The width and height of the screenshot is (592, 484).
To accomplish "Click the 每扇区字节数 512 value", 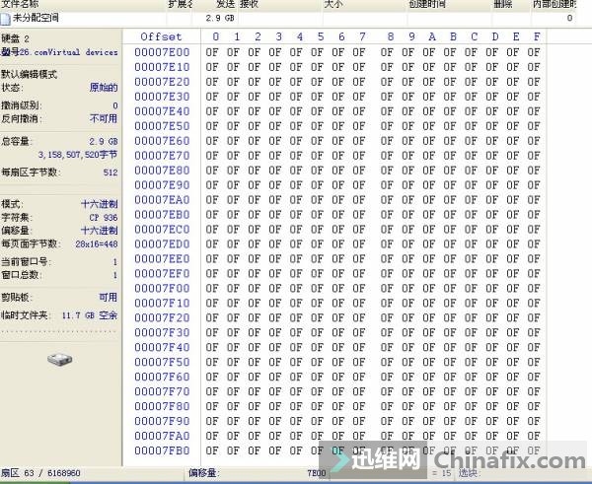I will [x=111, y=173].
